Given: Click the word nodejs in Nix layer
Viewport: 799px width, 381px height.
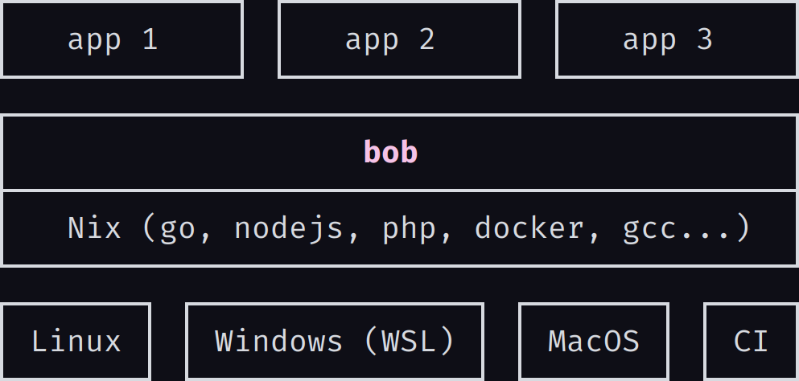Looking at the screenshot, I should pyautogui.click(x=288, y=229).
